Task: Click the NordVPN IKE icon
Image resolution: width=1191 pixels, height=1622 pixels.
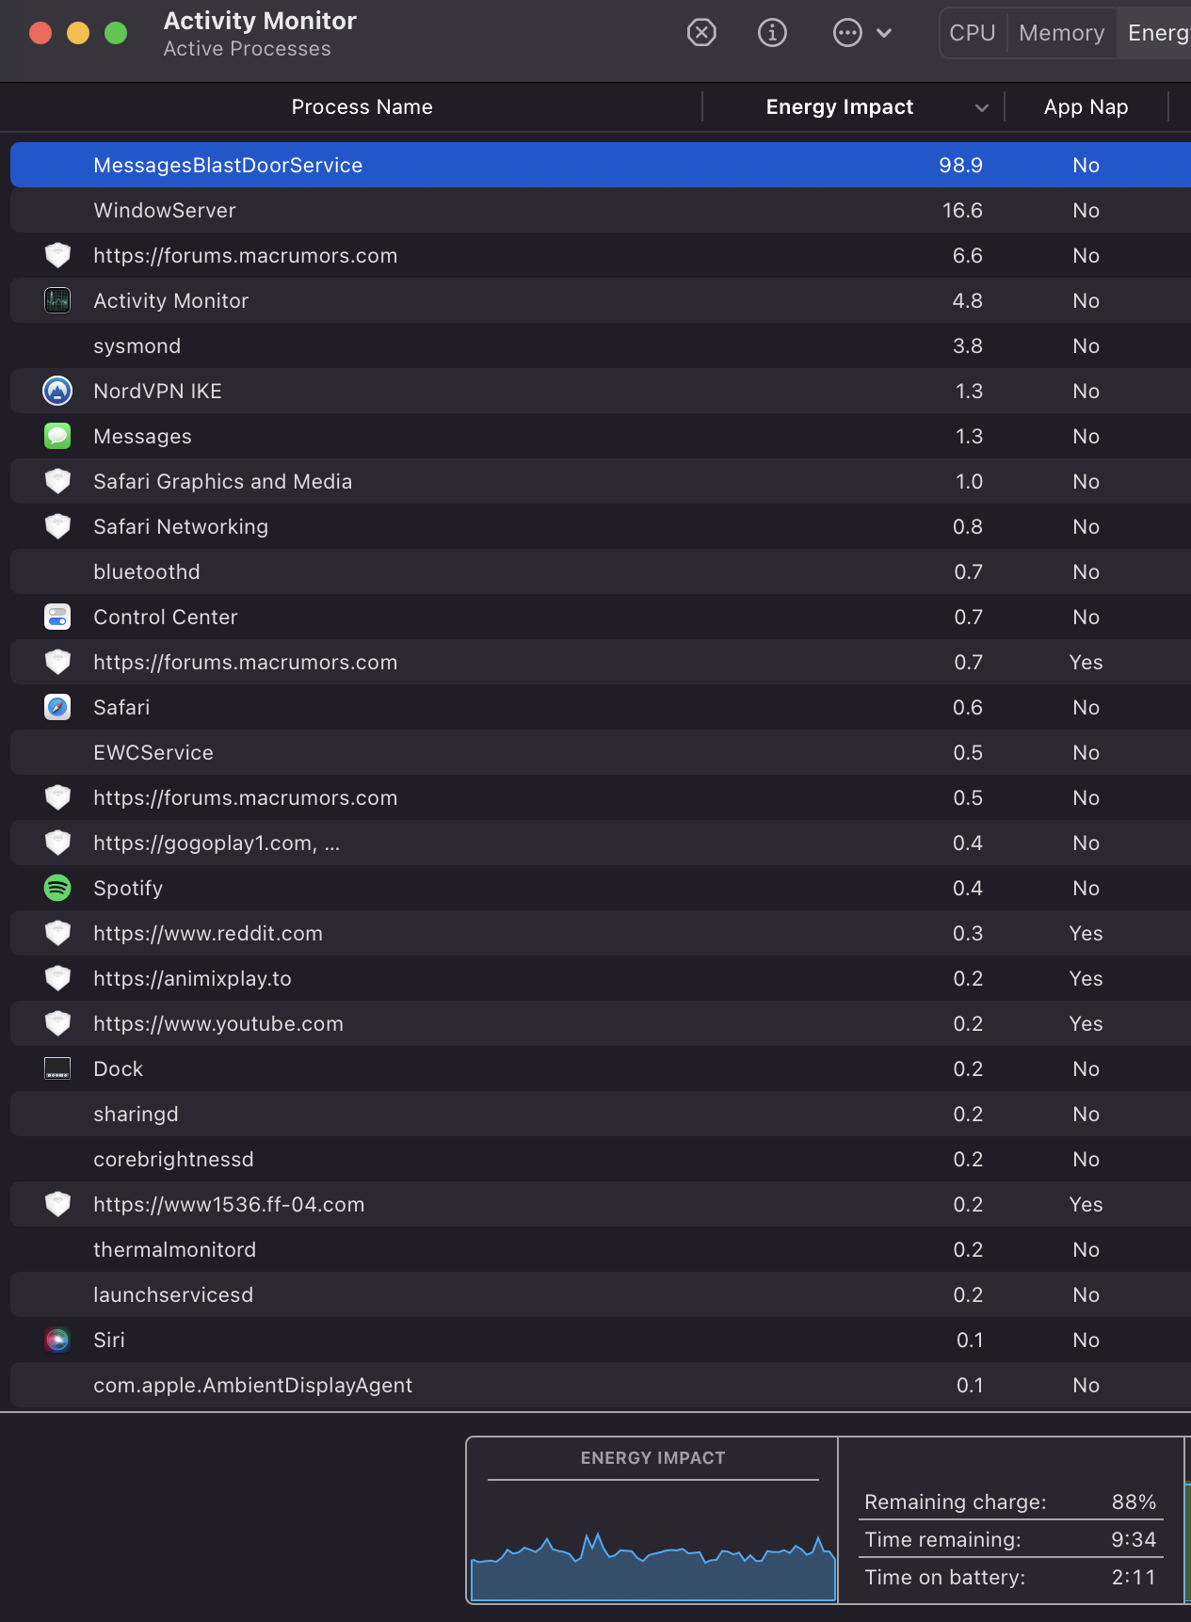Action: click(57, 391)
